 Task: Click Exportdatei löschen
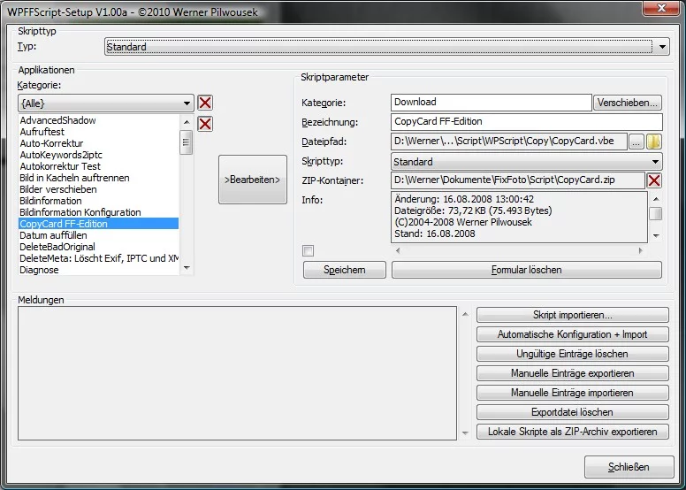click(573, 412)
